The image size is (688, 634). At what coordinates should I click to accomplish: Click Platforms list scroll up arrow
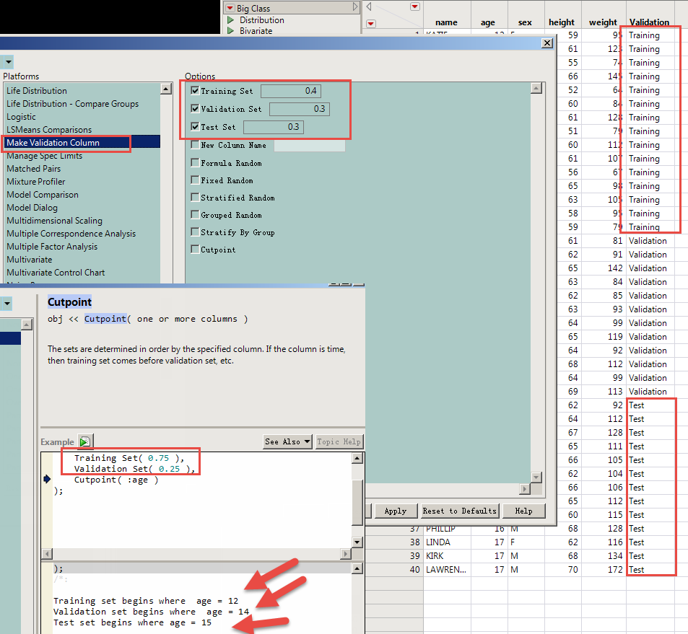pos(166,89)
